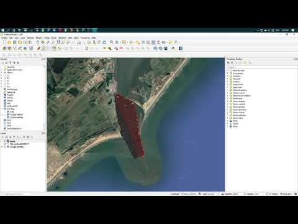Screen dimensions: 298x224
Task: Expand Vector geometry group in Processing Toolbox
Action: (x=228, y=110)
